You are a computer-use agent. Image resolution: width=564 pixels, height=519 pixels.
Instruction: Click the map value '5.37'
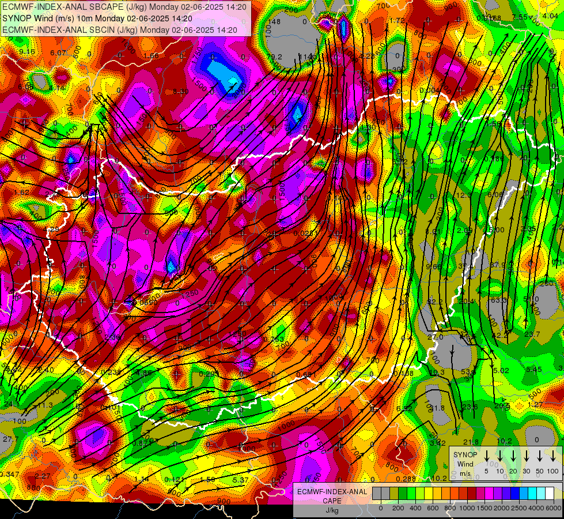point(241,480)
